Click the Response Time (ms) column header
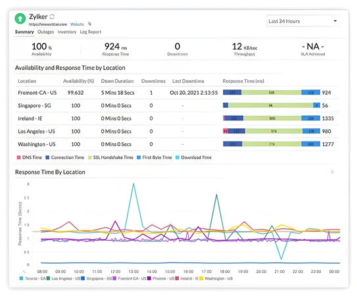 pos(243,81)
